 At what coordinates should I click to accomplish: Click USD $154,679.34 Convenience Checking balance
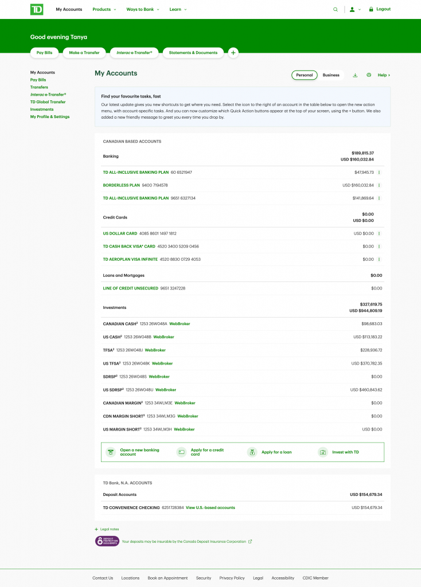(367, 508)
